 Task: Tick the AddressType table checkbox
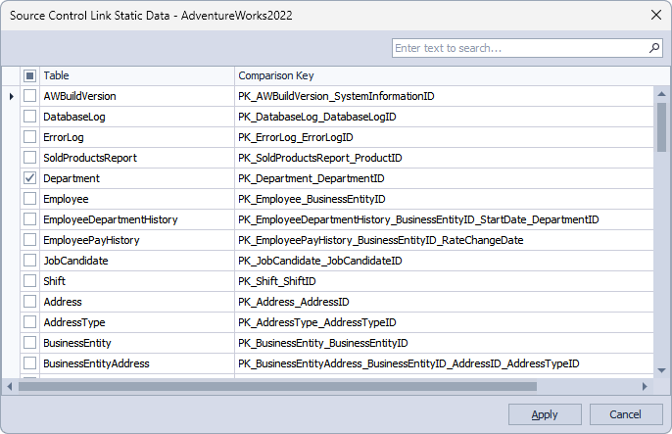(29, 321)
